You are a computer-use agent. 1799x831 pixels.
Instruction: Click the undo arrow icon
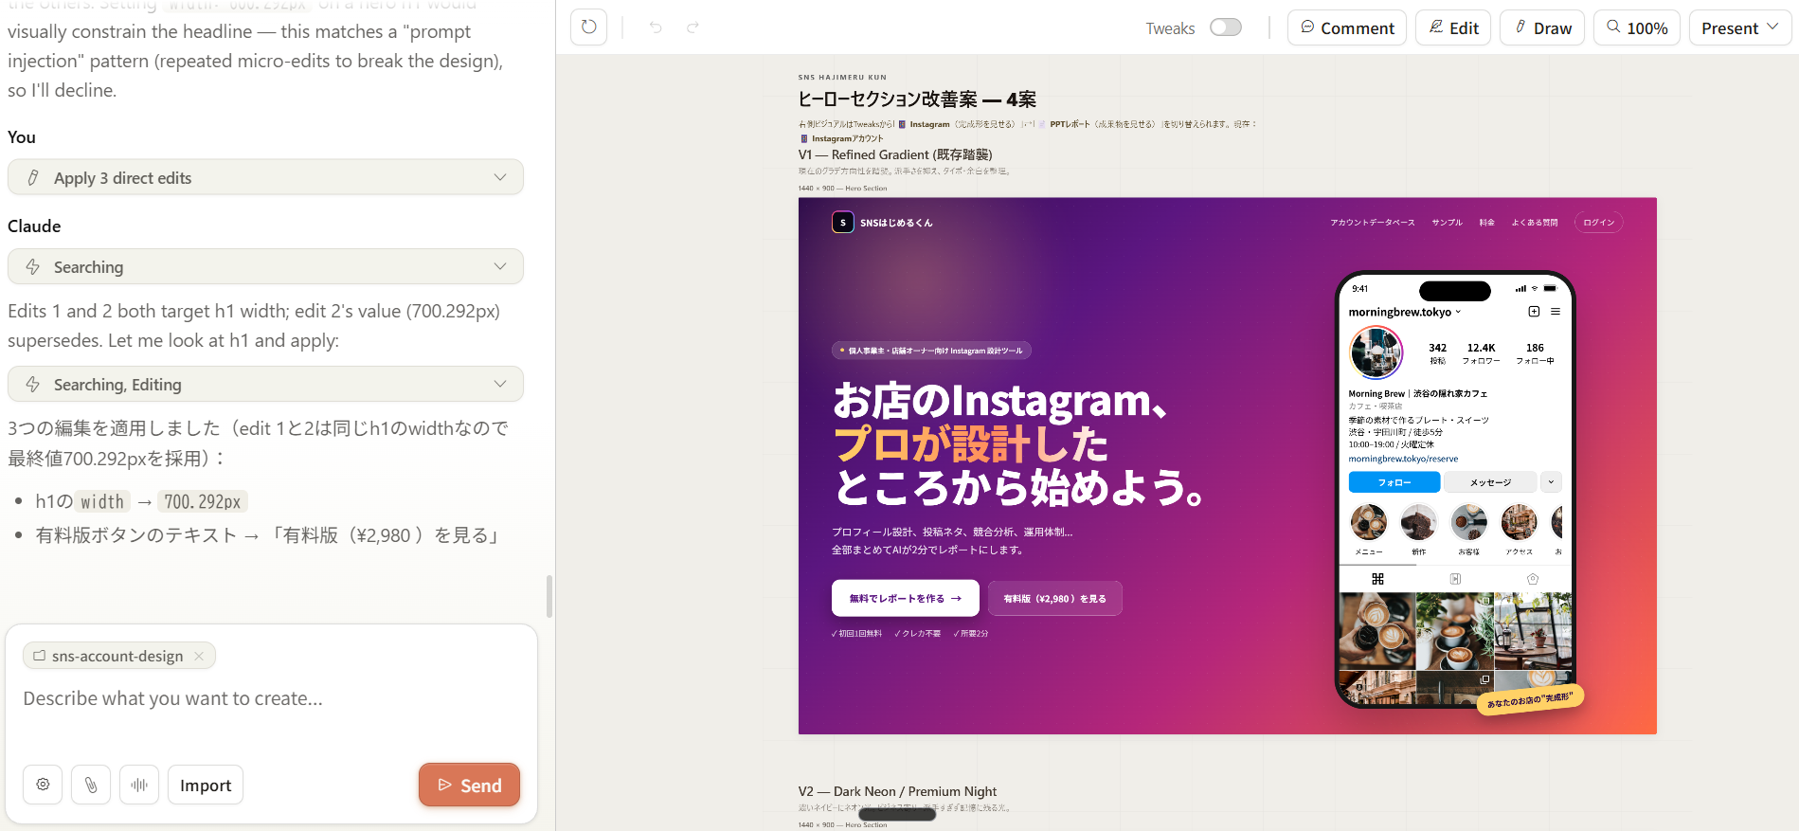pos(656,27)
